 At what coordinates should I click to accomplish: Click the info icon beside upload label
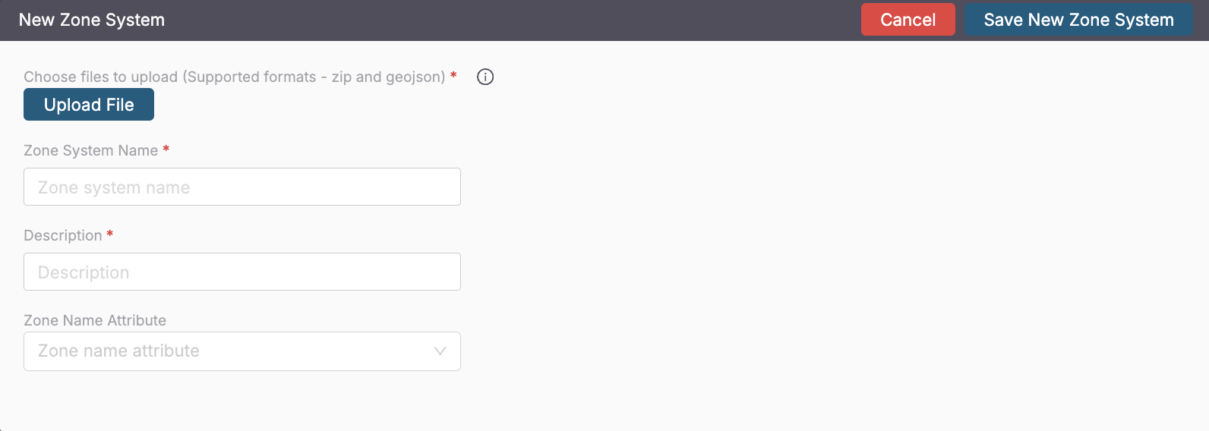point(485,77)
